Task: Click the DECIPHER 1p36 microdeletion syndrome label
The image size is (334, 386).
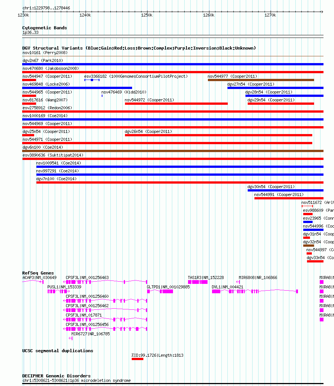Action: tap(77, 381)
